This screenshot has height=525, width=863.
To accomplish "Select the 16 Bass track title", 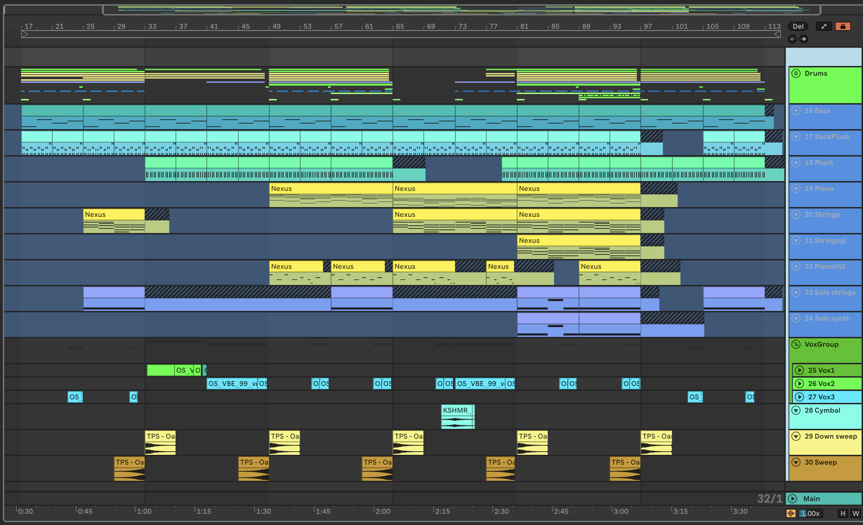I will click(817, 111).
